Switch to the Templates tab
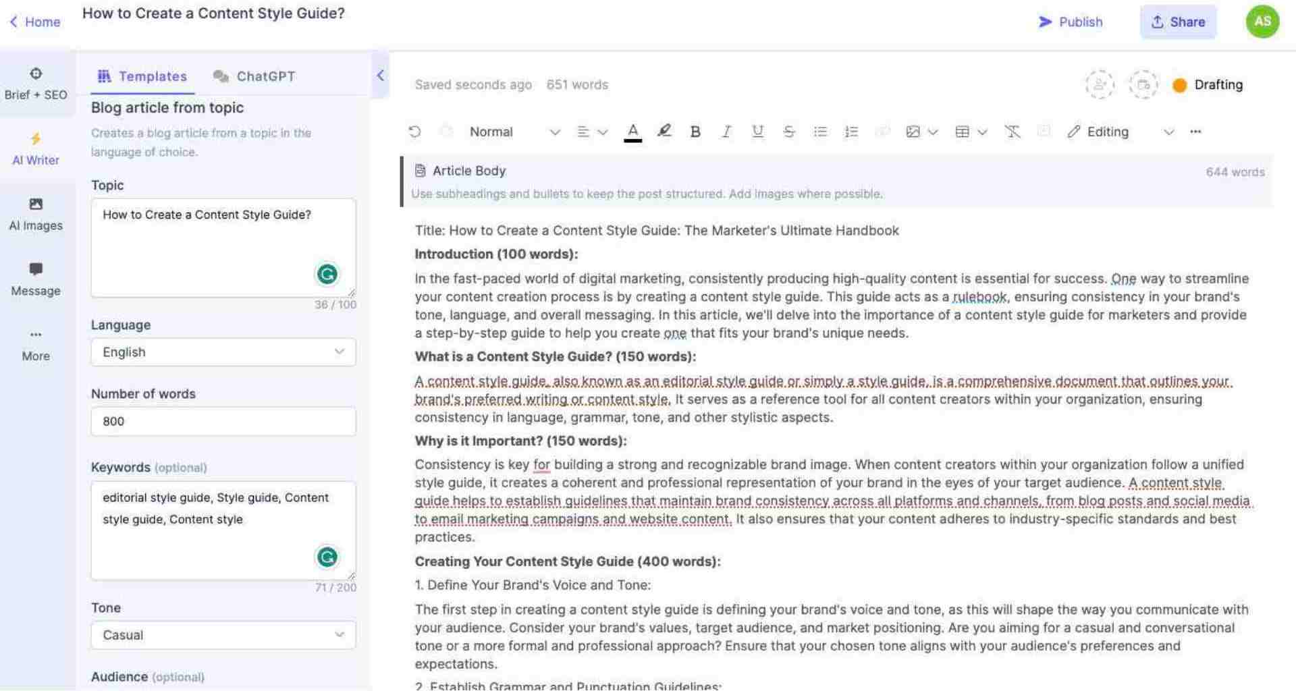 142,76
